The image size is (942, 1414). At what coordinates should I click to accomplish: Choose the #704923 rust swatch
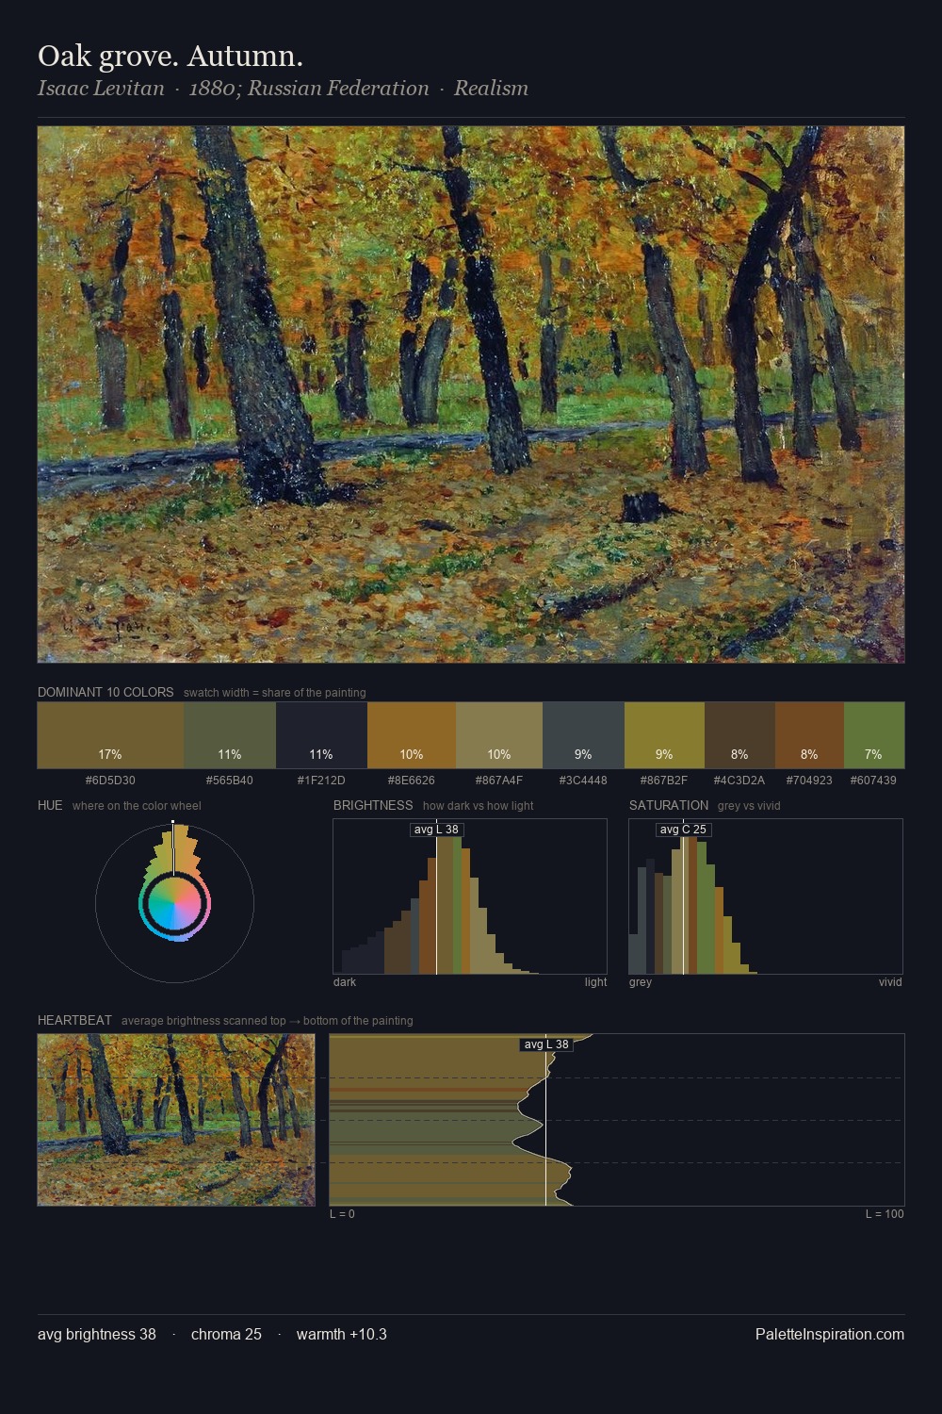809,735
